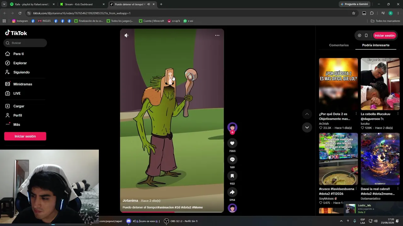Switch to the Comentarios tab
Image resolution: width=403 pixels, height=226 pixels.
[339, 45]
